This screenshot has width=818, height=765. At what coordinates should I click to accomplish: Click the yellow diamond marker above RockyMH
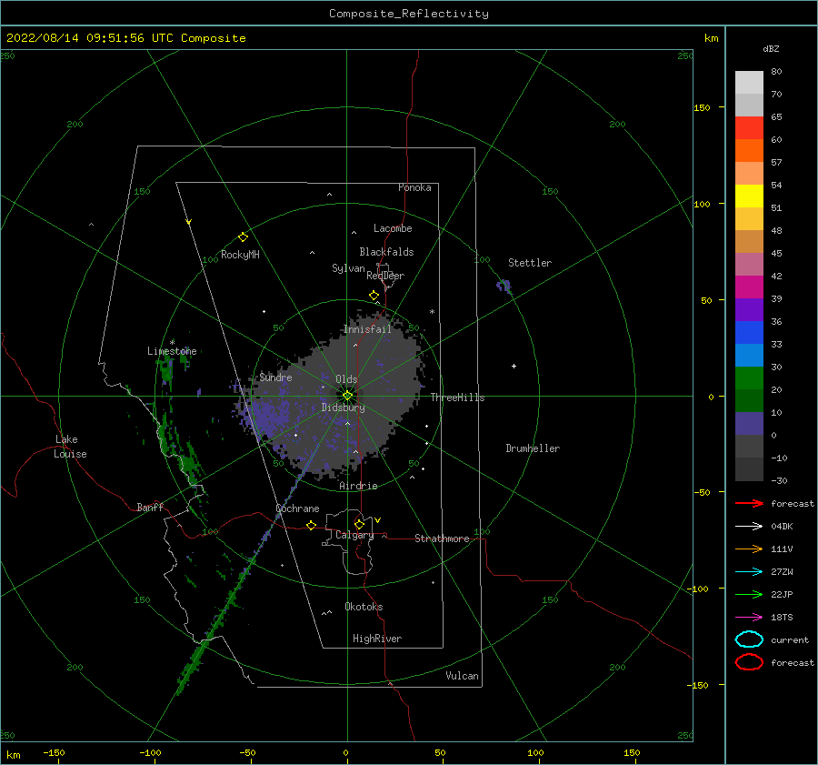(243, 237)
